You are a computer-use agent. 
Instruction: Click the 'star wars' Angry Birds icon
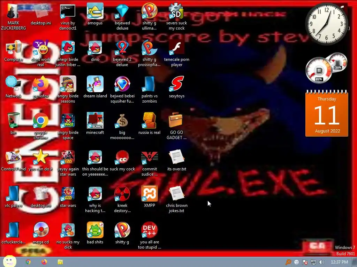click(x=68, y=197)
